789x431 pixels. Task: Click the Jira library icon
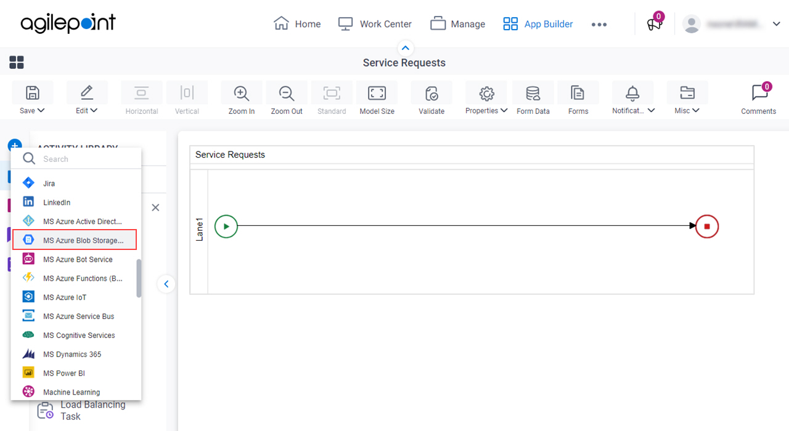pyautogui.click(x=28, y=183)
